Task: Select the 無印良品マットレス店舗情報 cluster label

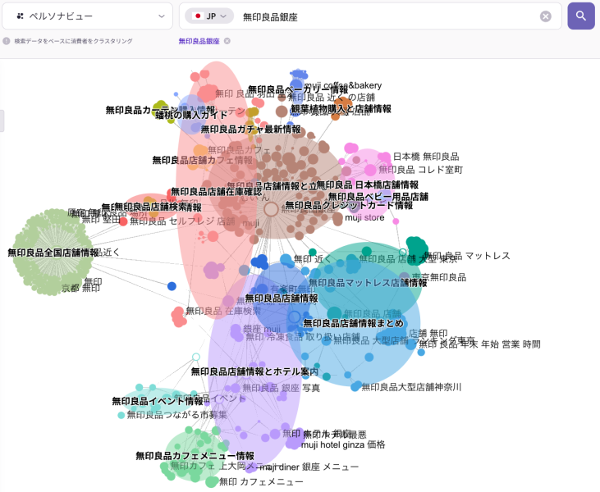Action: (x=368, y=283)
